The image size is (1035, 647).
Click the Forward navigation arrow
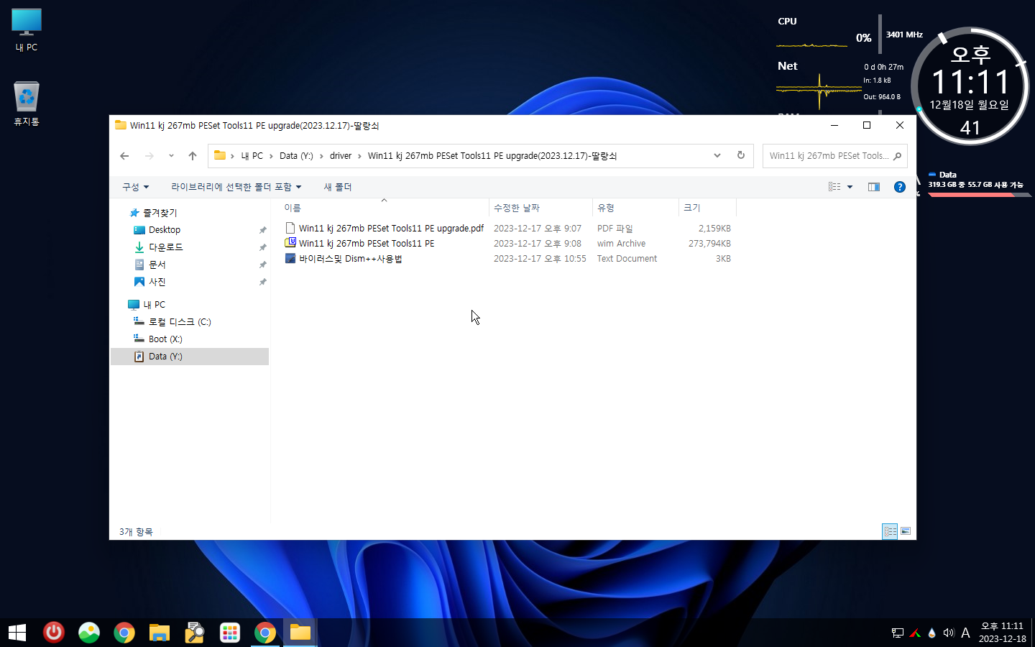click(149, 156)
